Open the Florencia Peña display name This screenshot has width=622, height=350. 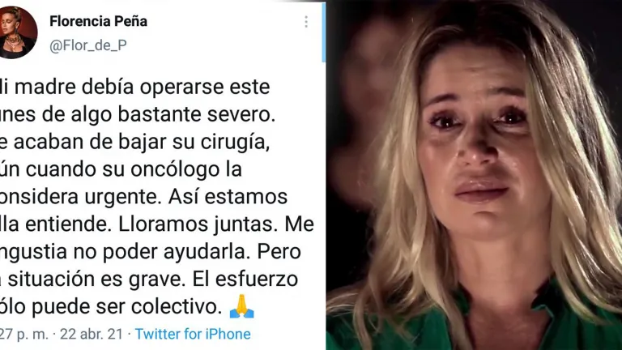98,21
